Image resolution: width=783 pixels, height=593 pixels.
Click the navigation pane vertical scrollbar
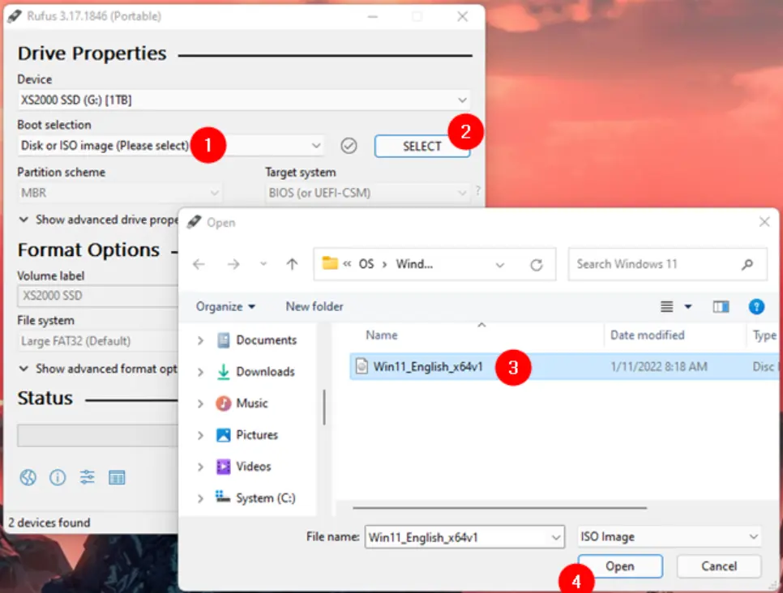click(x=324, y=407)
